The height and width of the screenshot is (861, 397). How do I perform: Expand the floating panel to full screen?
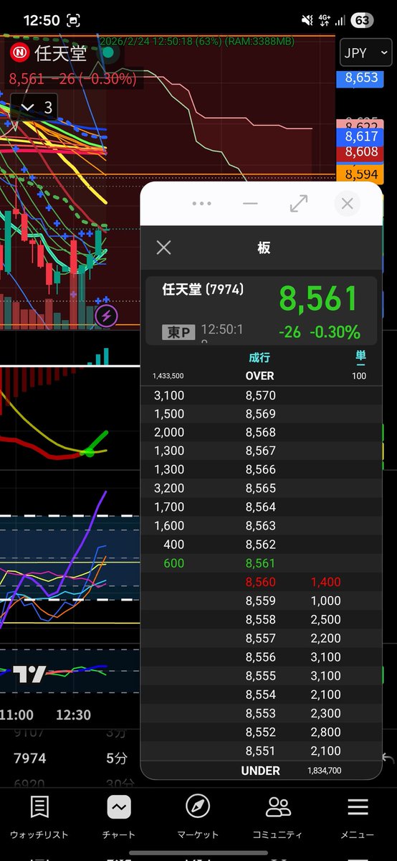pos(299,204)
